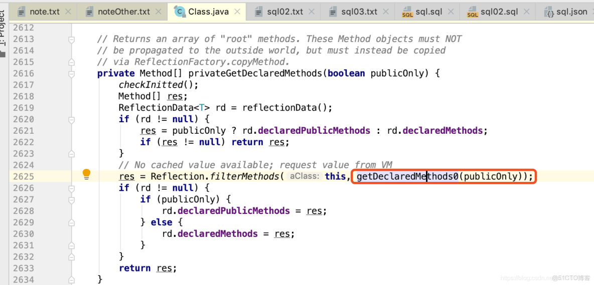The height and width of the screenshot is (285, 594).
Task: Click the fold end marker at line 2632
Action: click(71, 256)
